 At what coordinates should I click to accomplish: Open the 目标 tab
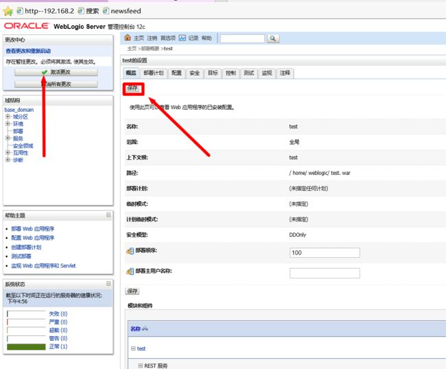point(213,73)
